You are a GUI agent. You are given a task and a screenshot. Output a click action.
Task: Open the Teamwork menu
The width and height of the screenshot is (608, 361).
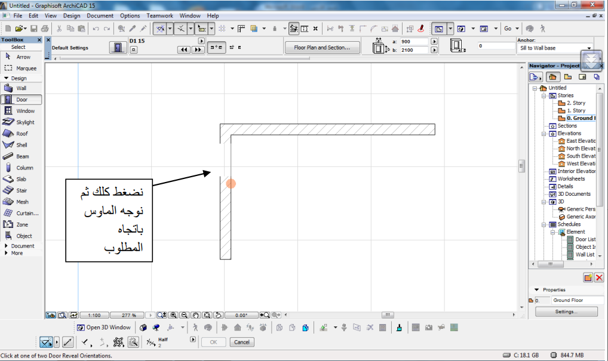(159, 16)
